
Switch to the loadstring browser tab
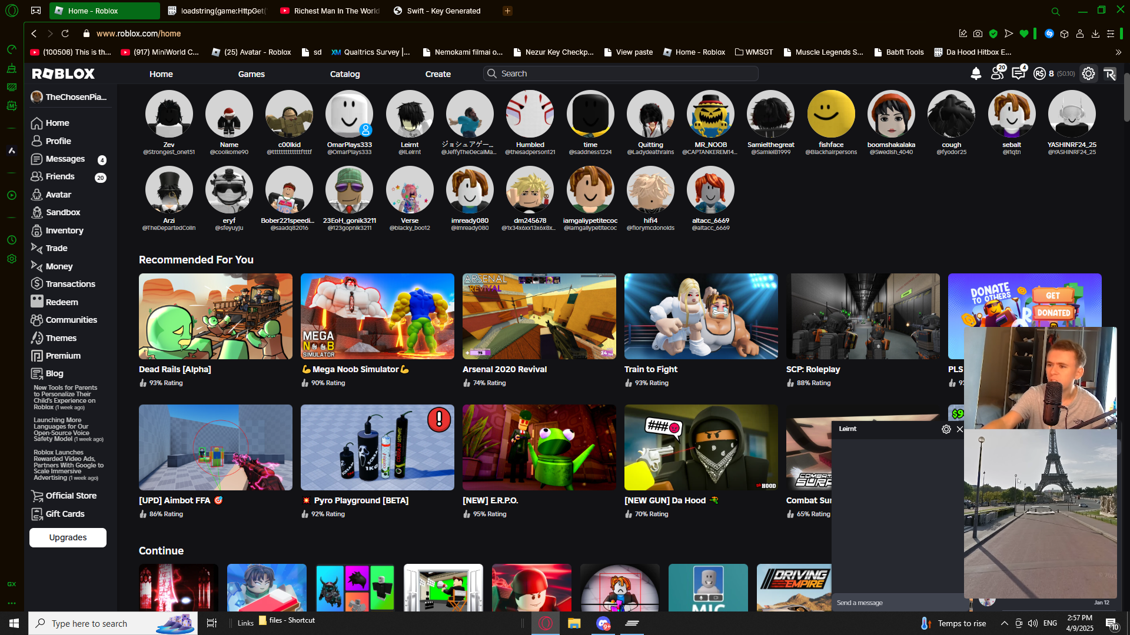pos(217,11)
